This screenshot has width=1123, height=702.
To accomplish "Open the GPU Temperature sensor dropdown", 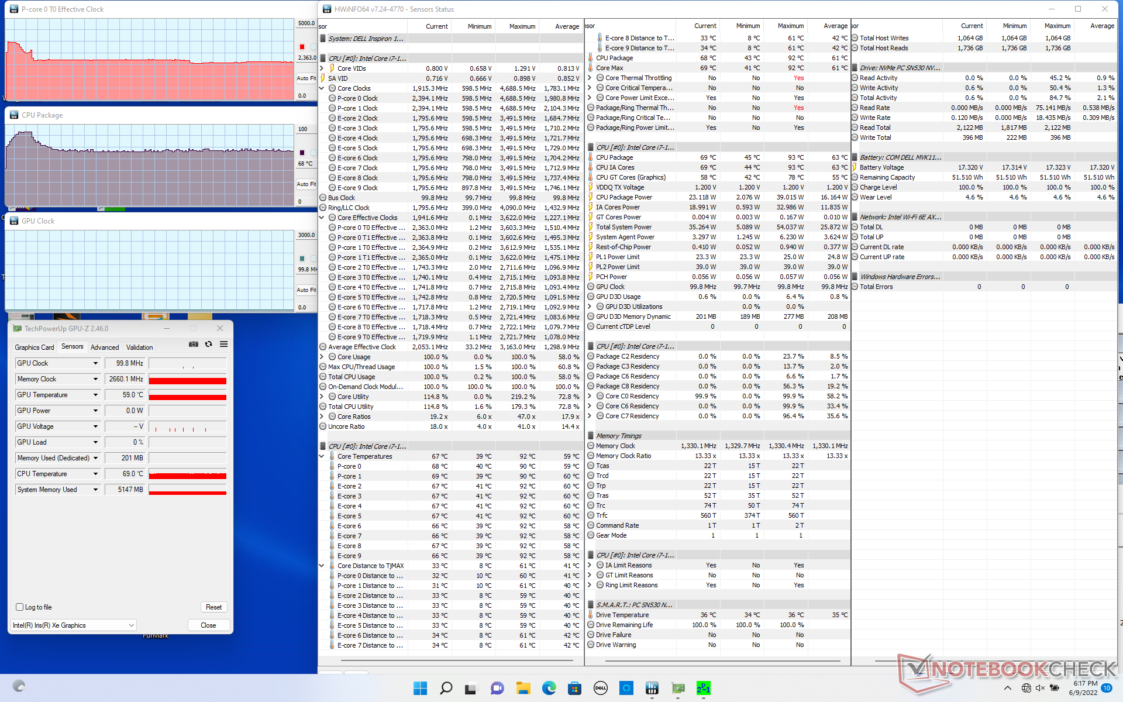I will [95, 395].
